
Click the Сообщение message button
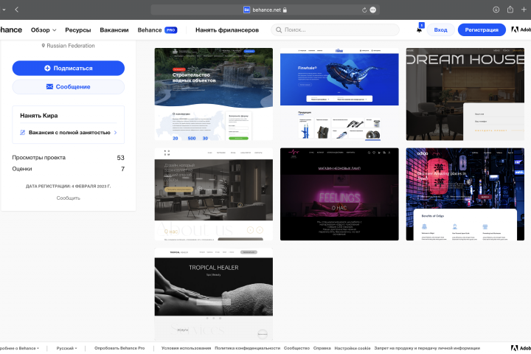click(69, 87)
